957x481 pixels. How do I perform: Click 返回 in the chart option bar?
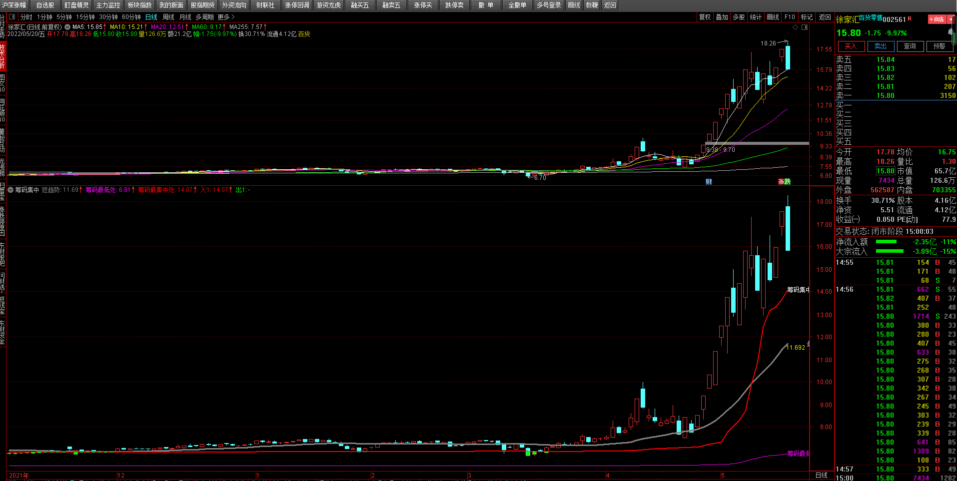pos(825,17)
